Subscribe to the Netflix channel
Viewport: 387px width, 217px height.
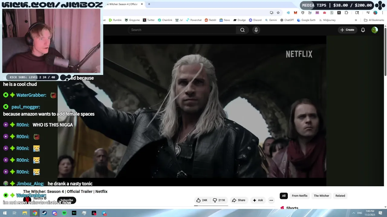point(67,200)
